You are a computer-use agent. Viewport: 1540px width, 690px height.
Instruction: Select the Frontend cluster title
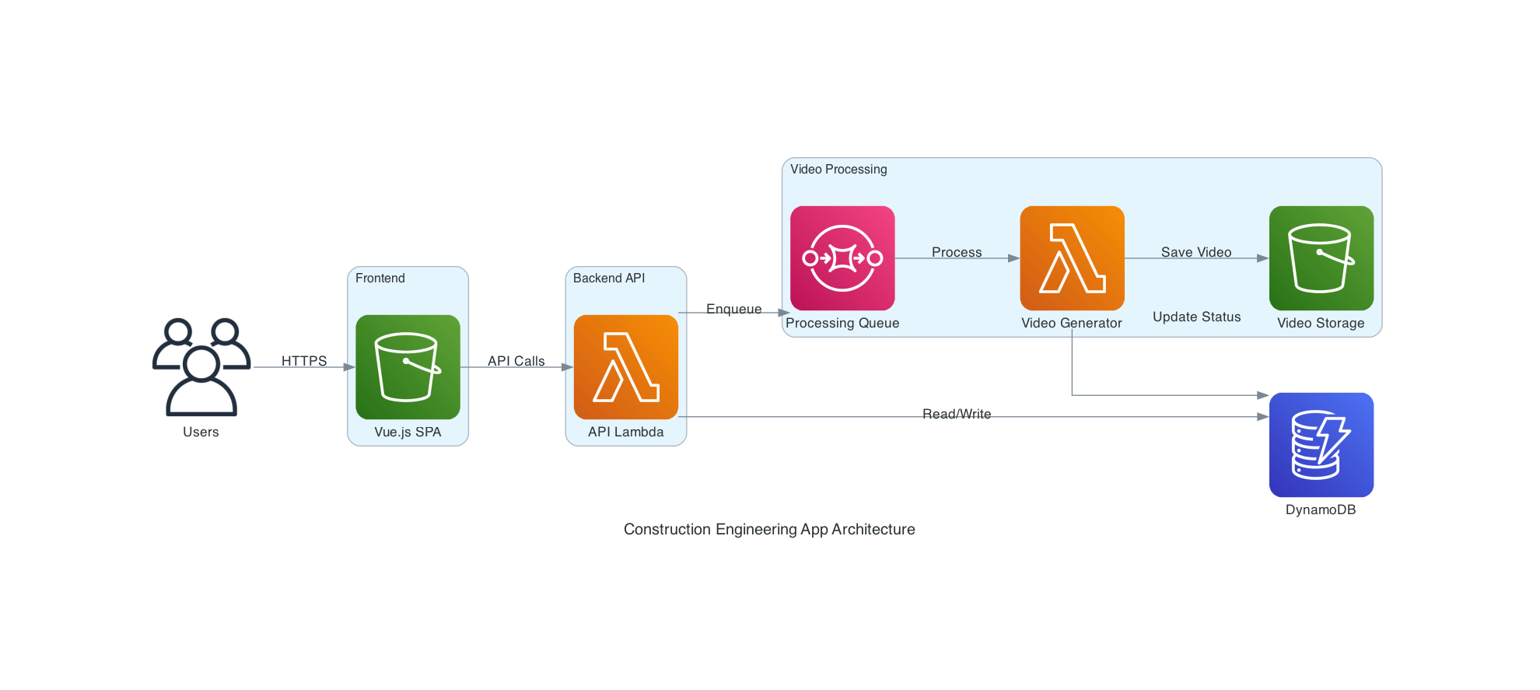pyautogui.click(x=380, y=278)
